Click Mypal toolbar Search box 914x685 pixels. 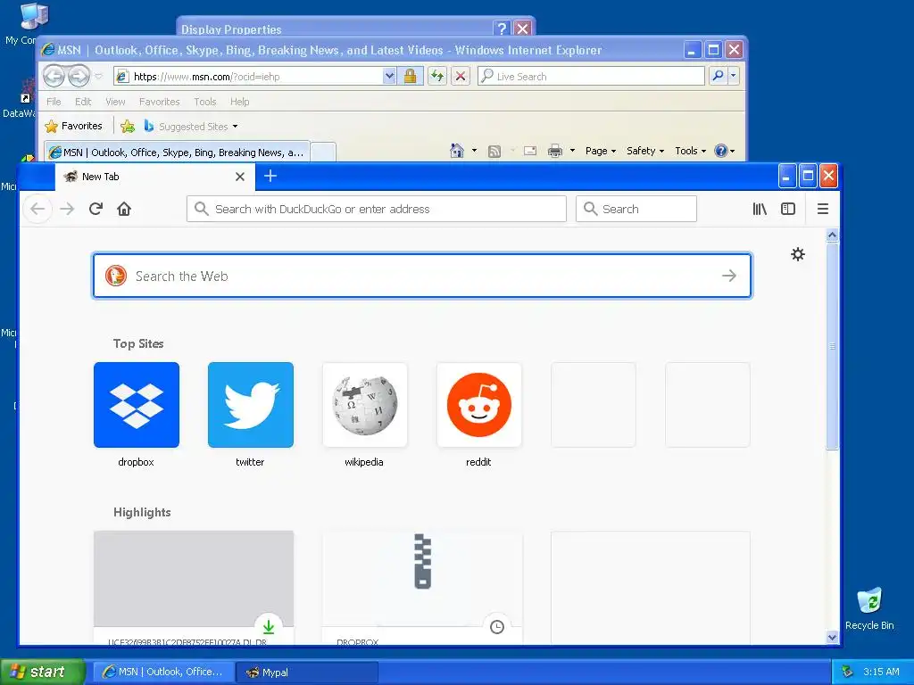(x=636, y=209)
